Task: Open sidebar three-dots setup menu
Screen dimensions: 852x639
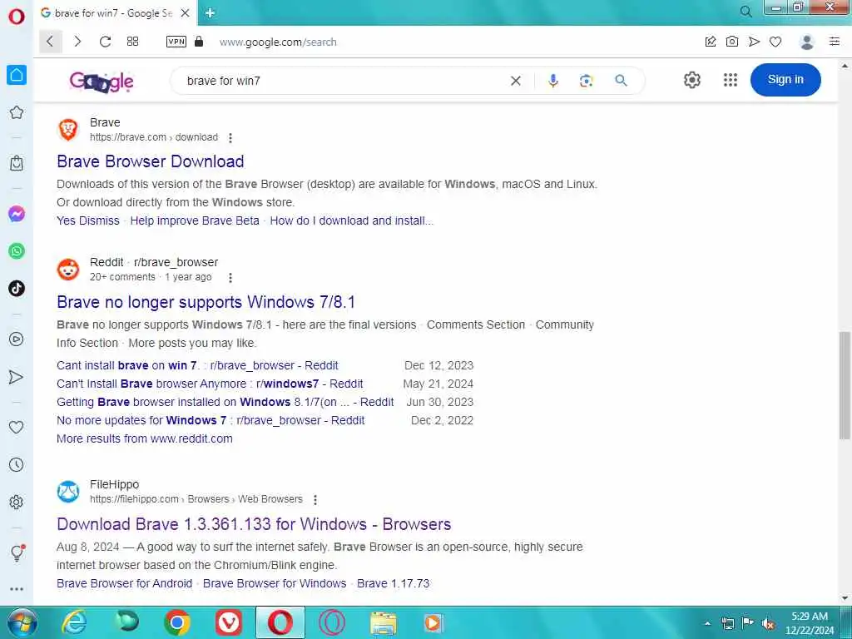Action: 17,589
